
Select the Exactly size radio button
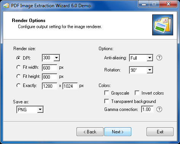pos(19,85)
